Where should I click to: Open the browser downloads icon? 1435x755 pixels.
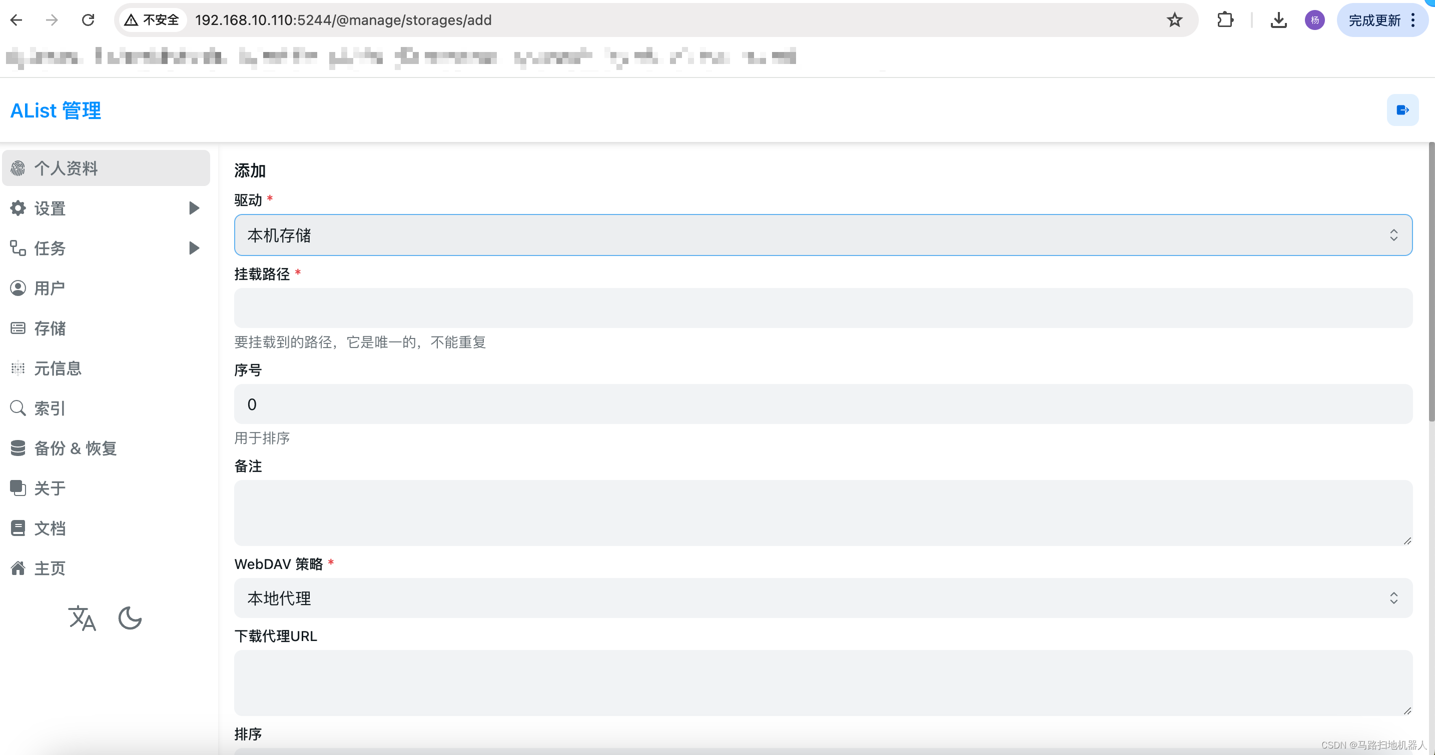pos(1278,20)
